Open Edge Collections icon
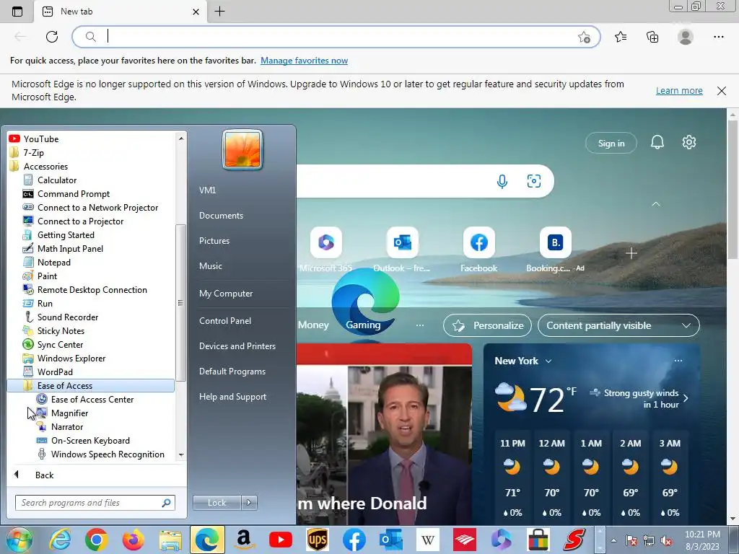Image resolution: width=739 pixels, height=554 pixels. (x=652, y=37)
